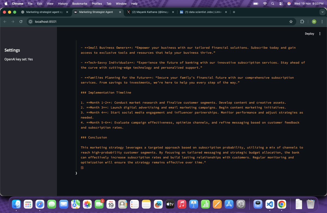Screen dimensions: 327x213
Task: Switch to the LinkedIn data scientist tab
Action: click(x=203, y=12)
